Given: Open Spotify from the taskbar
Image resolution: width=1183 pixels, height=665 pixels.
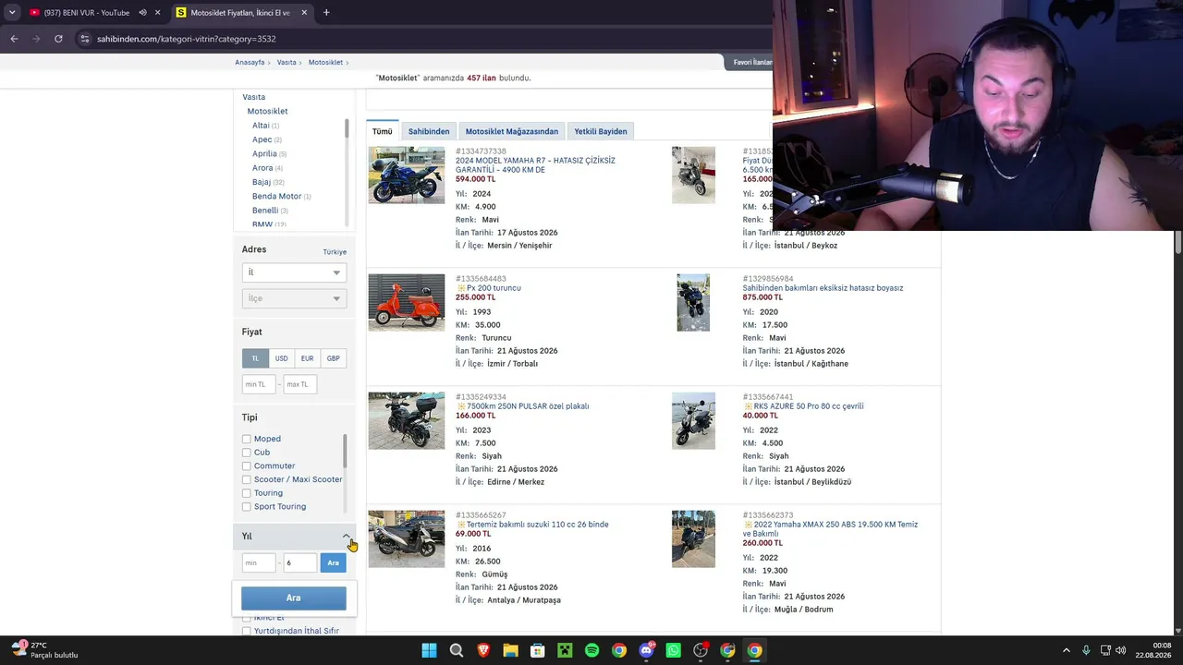Looking at the screenshot, I should (x=591, y=650).
